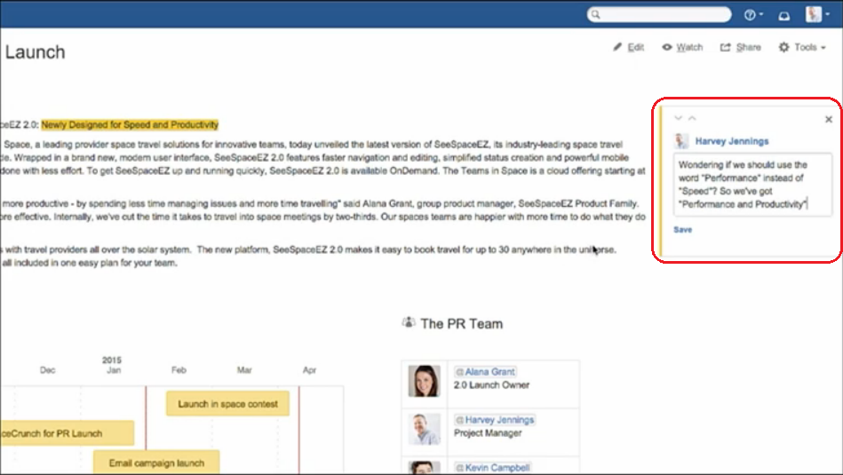The width and height of the screenshot is (843, 475).
Task: Open Harvey Jennings link in PR Team
Action: click(499, 420)
